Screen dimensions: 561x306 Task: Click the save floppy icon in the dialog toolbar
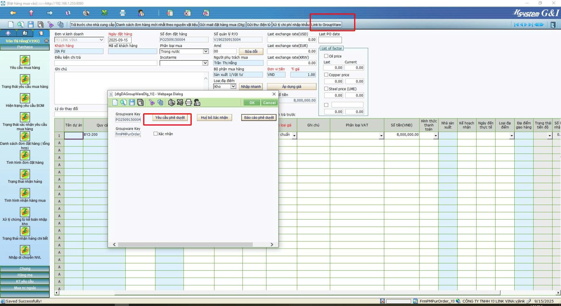132,102
